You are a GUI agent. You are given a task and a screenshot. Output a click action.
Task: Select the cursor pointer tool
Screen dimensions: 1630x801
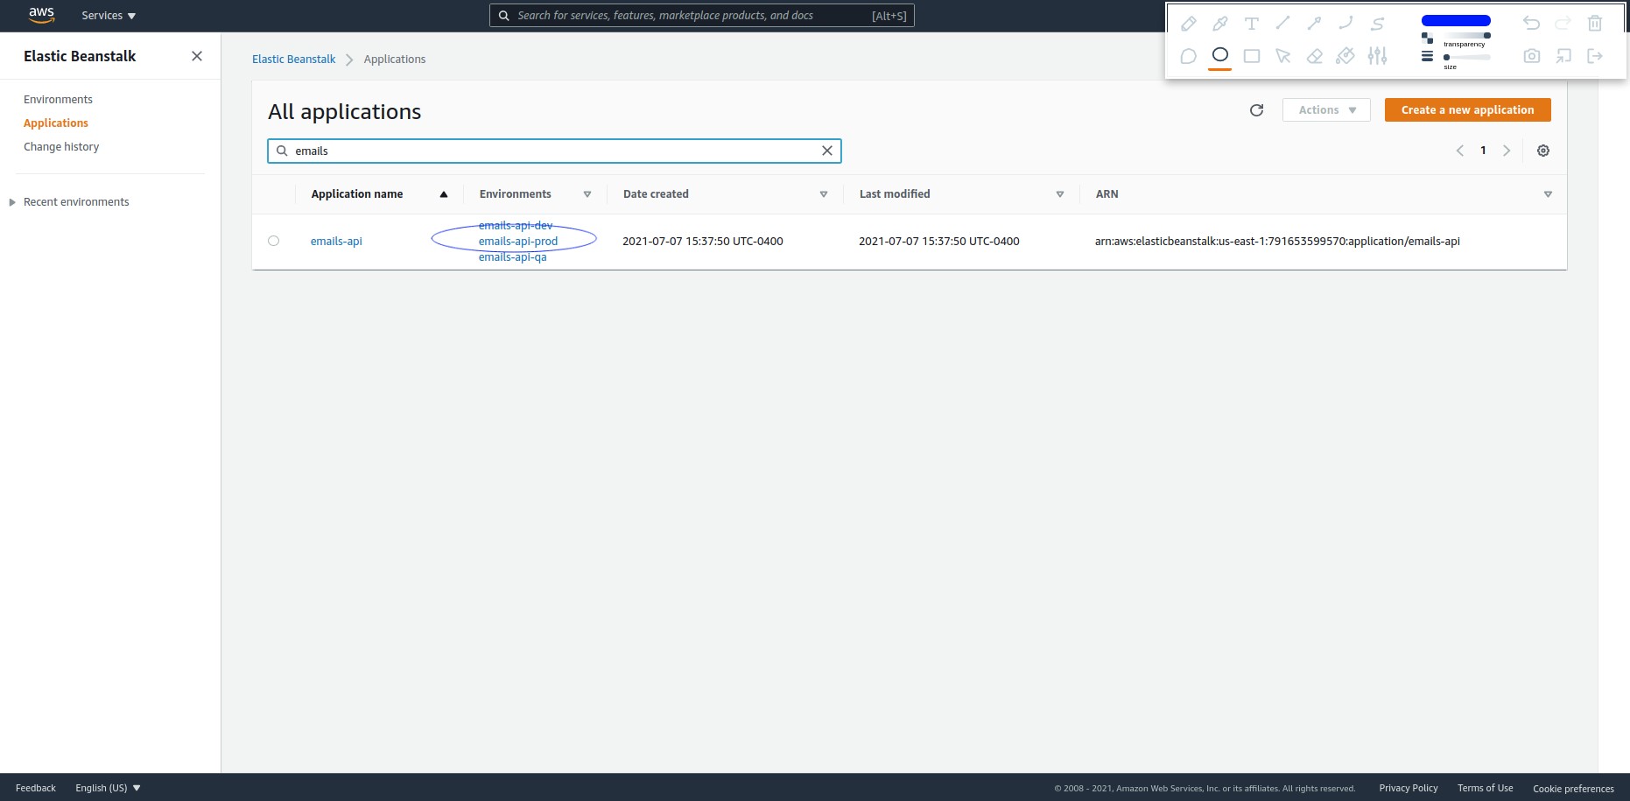click(1282, 56)
